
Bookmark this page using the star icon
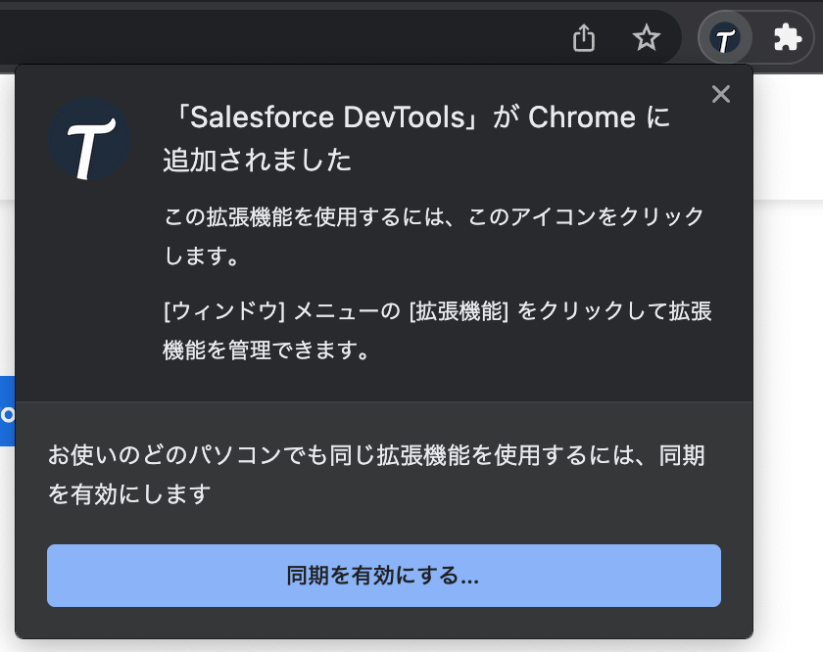point(647,38)
